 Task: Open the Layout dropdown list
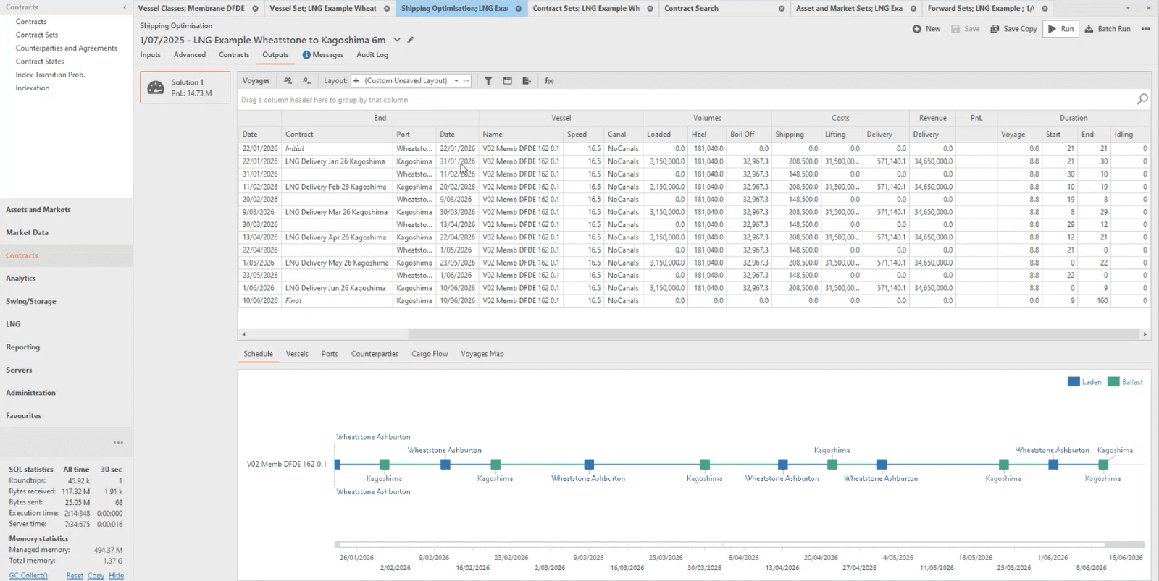point(456,81)
